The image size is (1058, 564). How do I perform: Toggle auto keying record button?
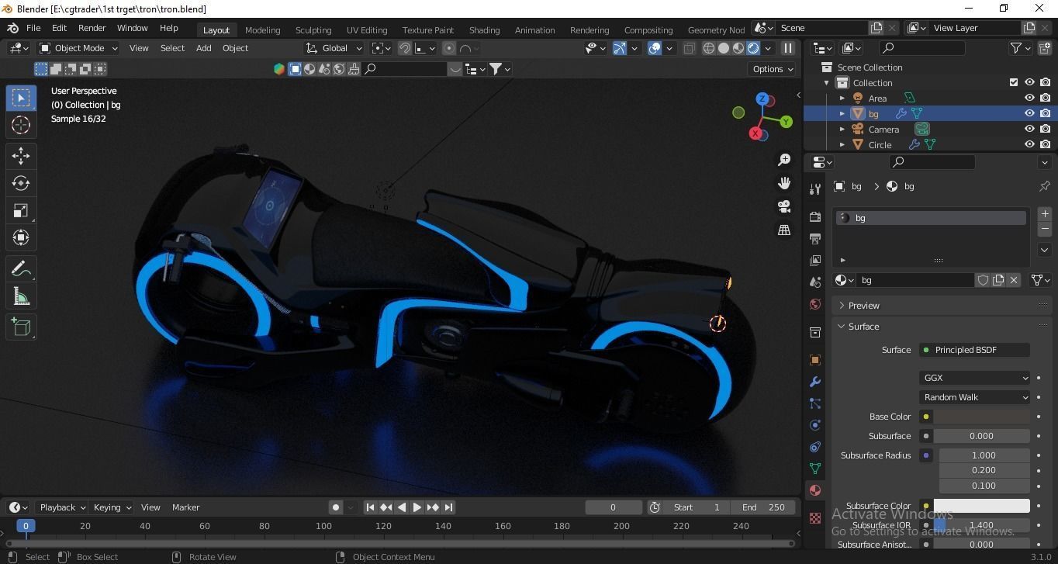pyautogui.click(x=335, y=507)
